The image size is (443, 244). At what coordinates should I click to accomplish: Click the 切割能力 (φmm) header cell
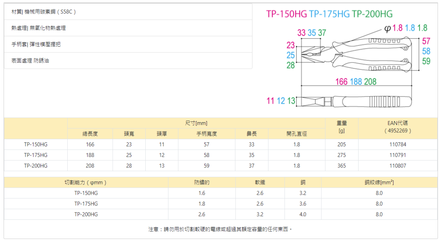86,183
